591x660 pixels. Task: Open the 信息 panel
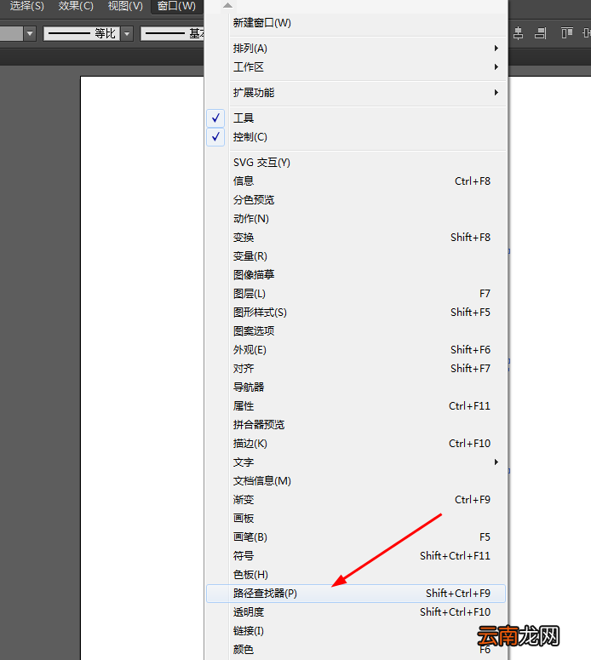click(x=356, y=181)
